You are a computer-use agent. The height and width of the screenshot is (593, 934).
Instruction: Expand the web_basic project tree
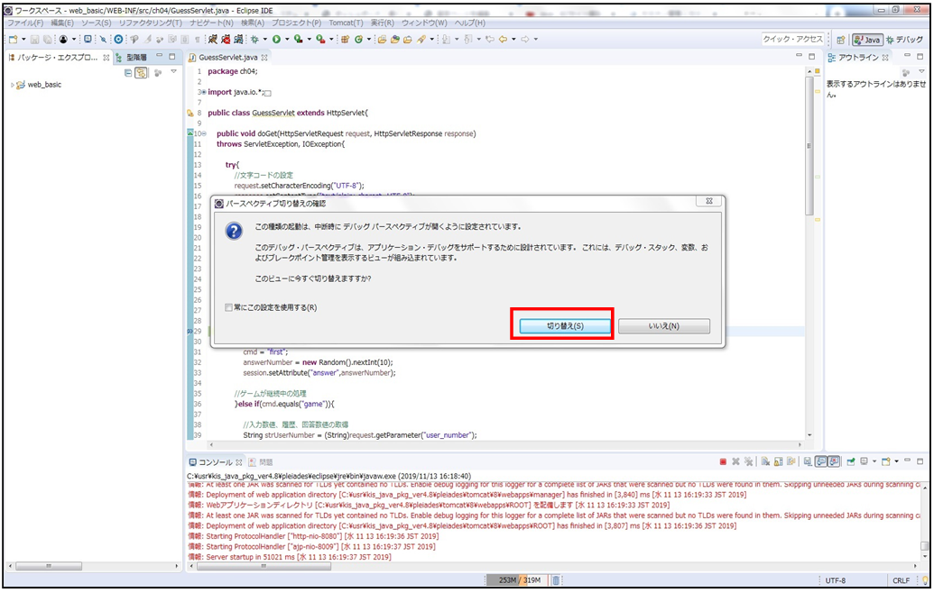[x=12, y=85]
